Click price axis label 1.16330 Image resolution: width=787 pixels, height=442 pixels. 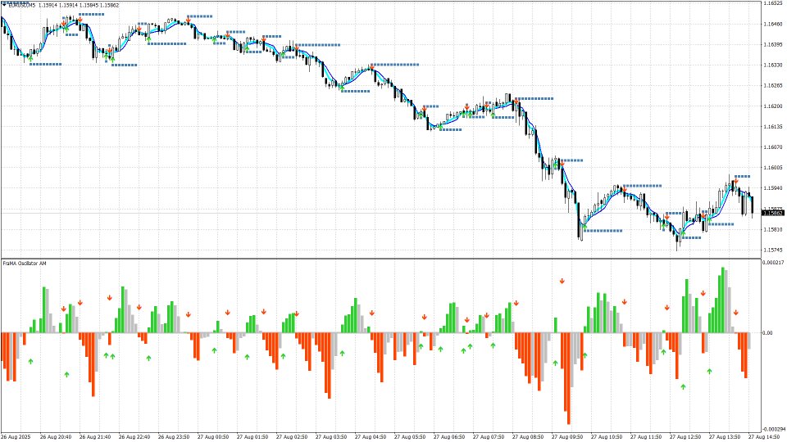(x=773, y=65)
